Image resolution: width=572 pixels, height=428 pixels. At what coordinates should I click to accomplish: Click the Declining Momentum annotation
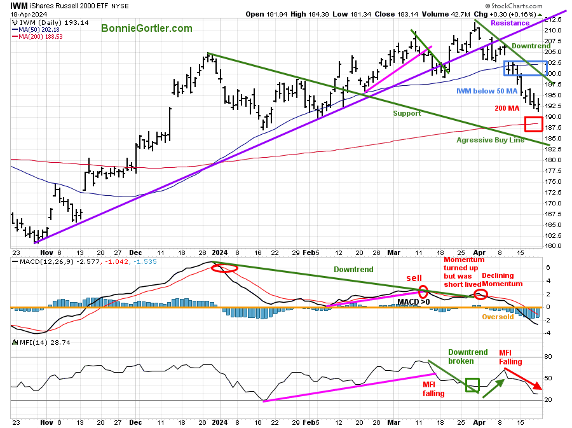[502, 280]
